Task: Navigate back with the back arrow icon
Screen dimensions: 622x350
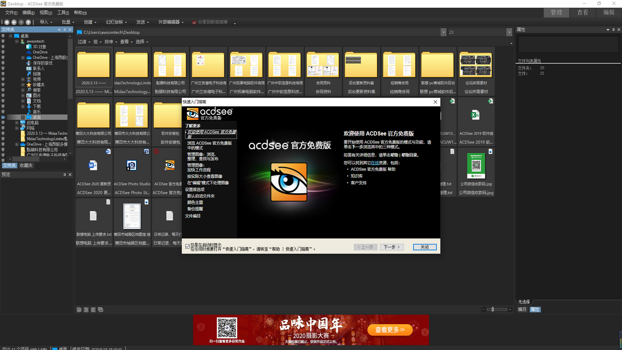Action: (14, 22)
